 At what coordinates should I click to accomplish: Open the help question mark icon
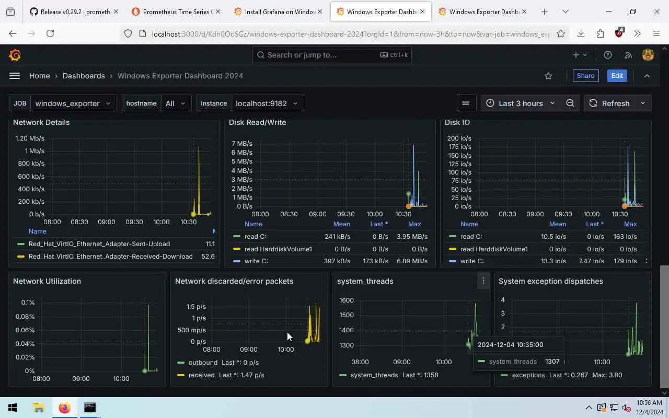(608, 55)
